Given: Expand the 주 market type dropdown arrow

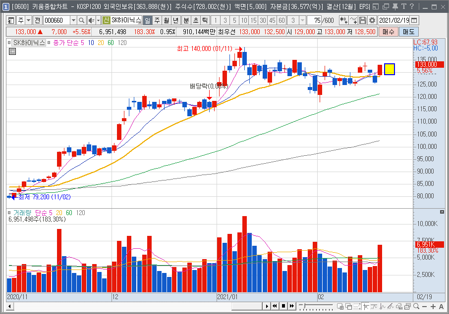Looking at the screenshot, I should [x=28, y=20].
